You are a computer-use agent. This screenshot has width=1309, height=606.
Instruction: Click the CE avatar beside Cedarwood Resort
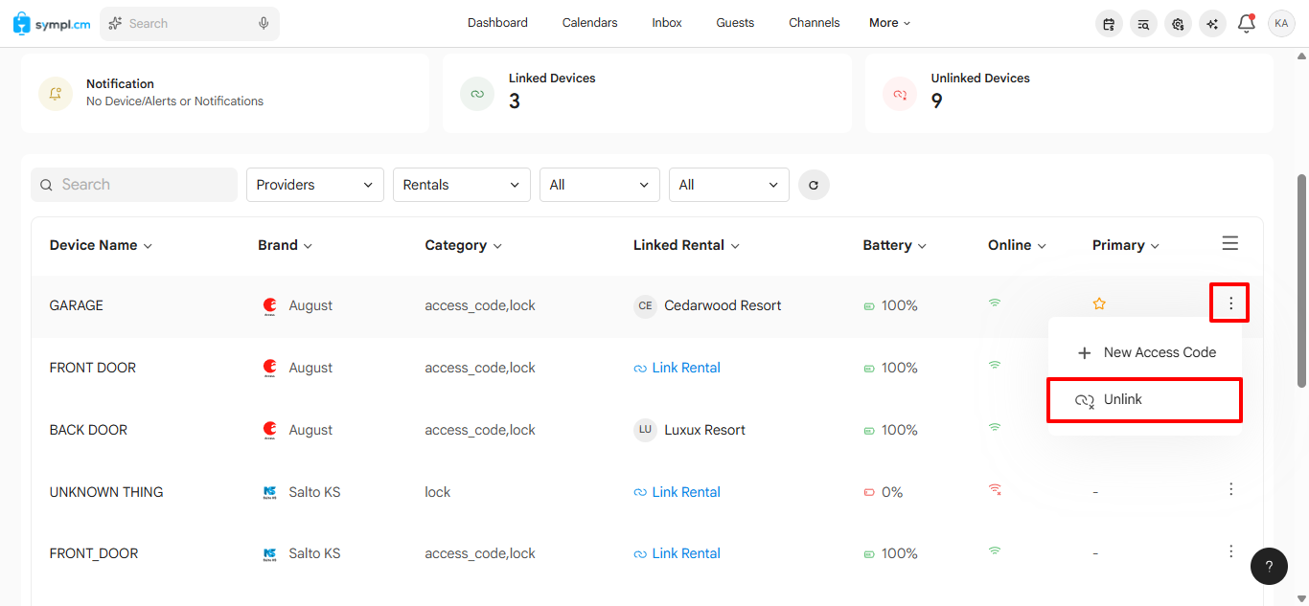pyautogui.click(x=645, y=305)
